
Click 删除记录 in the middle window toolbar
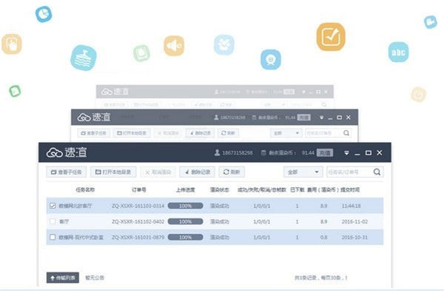coord(201,133)
